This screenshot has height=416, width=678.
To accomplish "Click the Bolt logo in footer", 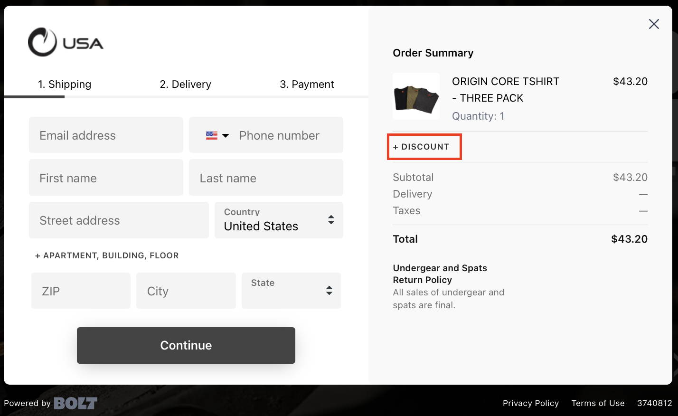I will click(x=75, y=403).
